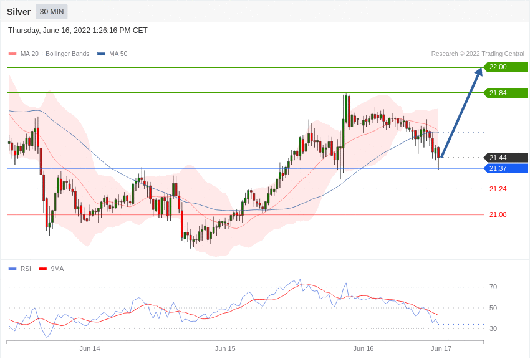Select the Jun 15 date axis marker
530x359 pixels.
(x=225, y=348)
